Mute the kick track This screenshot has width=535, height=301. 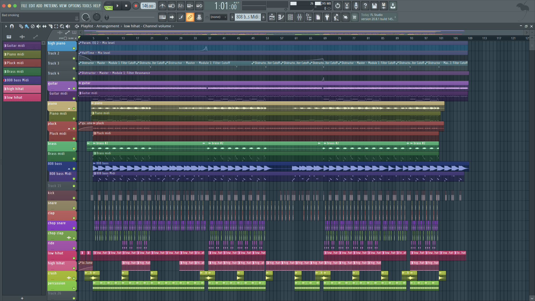(74, 198)
